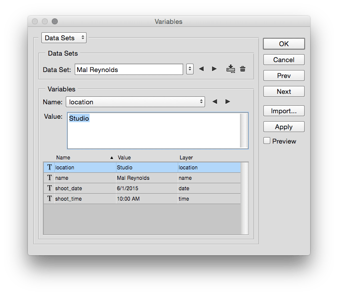
Task: Select previous variable arrow beside Name
Action: point(215,102)
